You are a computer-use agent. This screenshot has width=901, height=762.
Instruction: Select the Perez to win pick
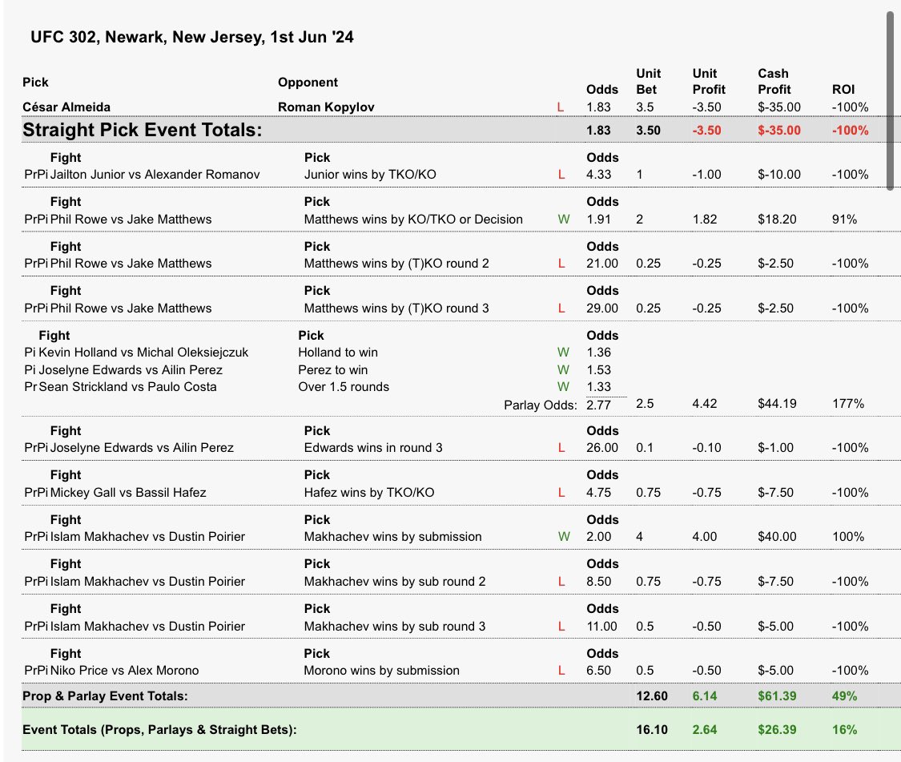coord(332,370)
